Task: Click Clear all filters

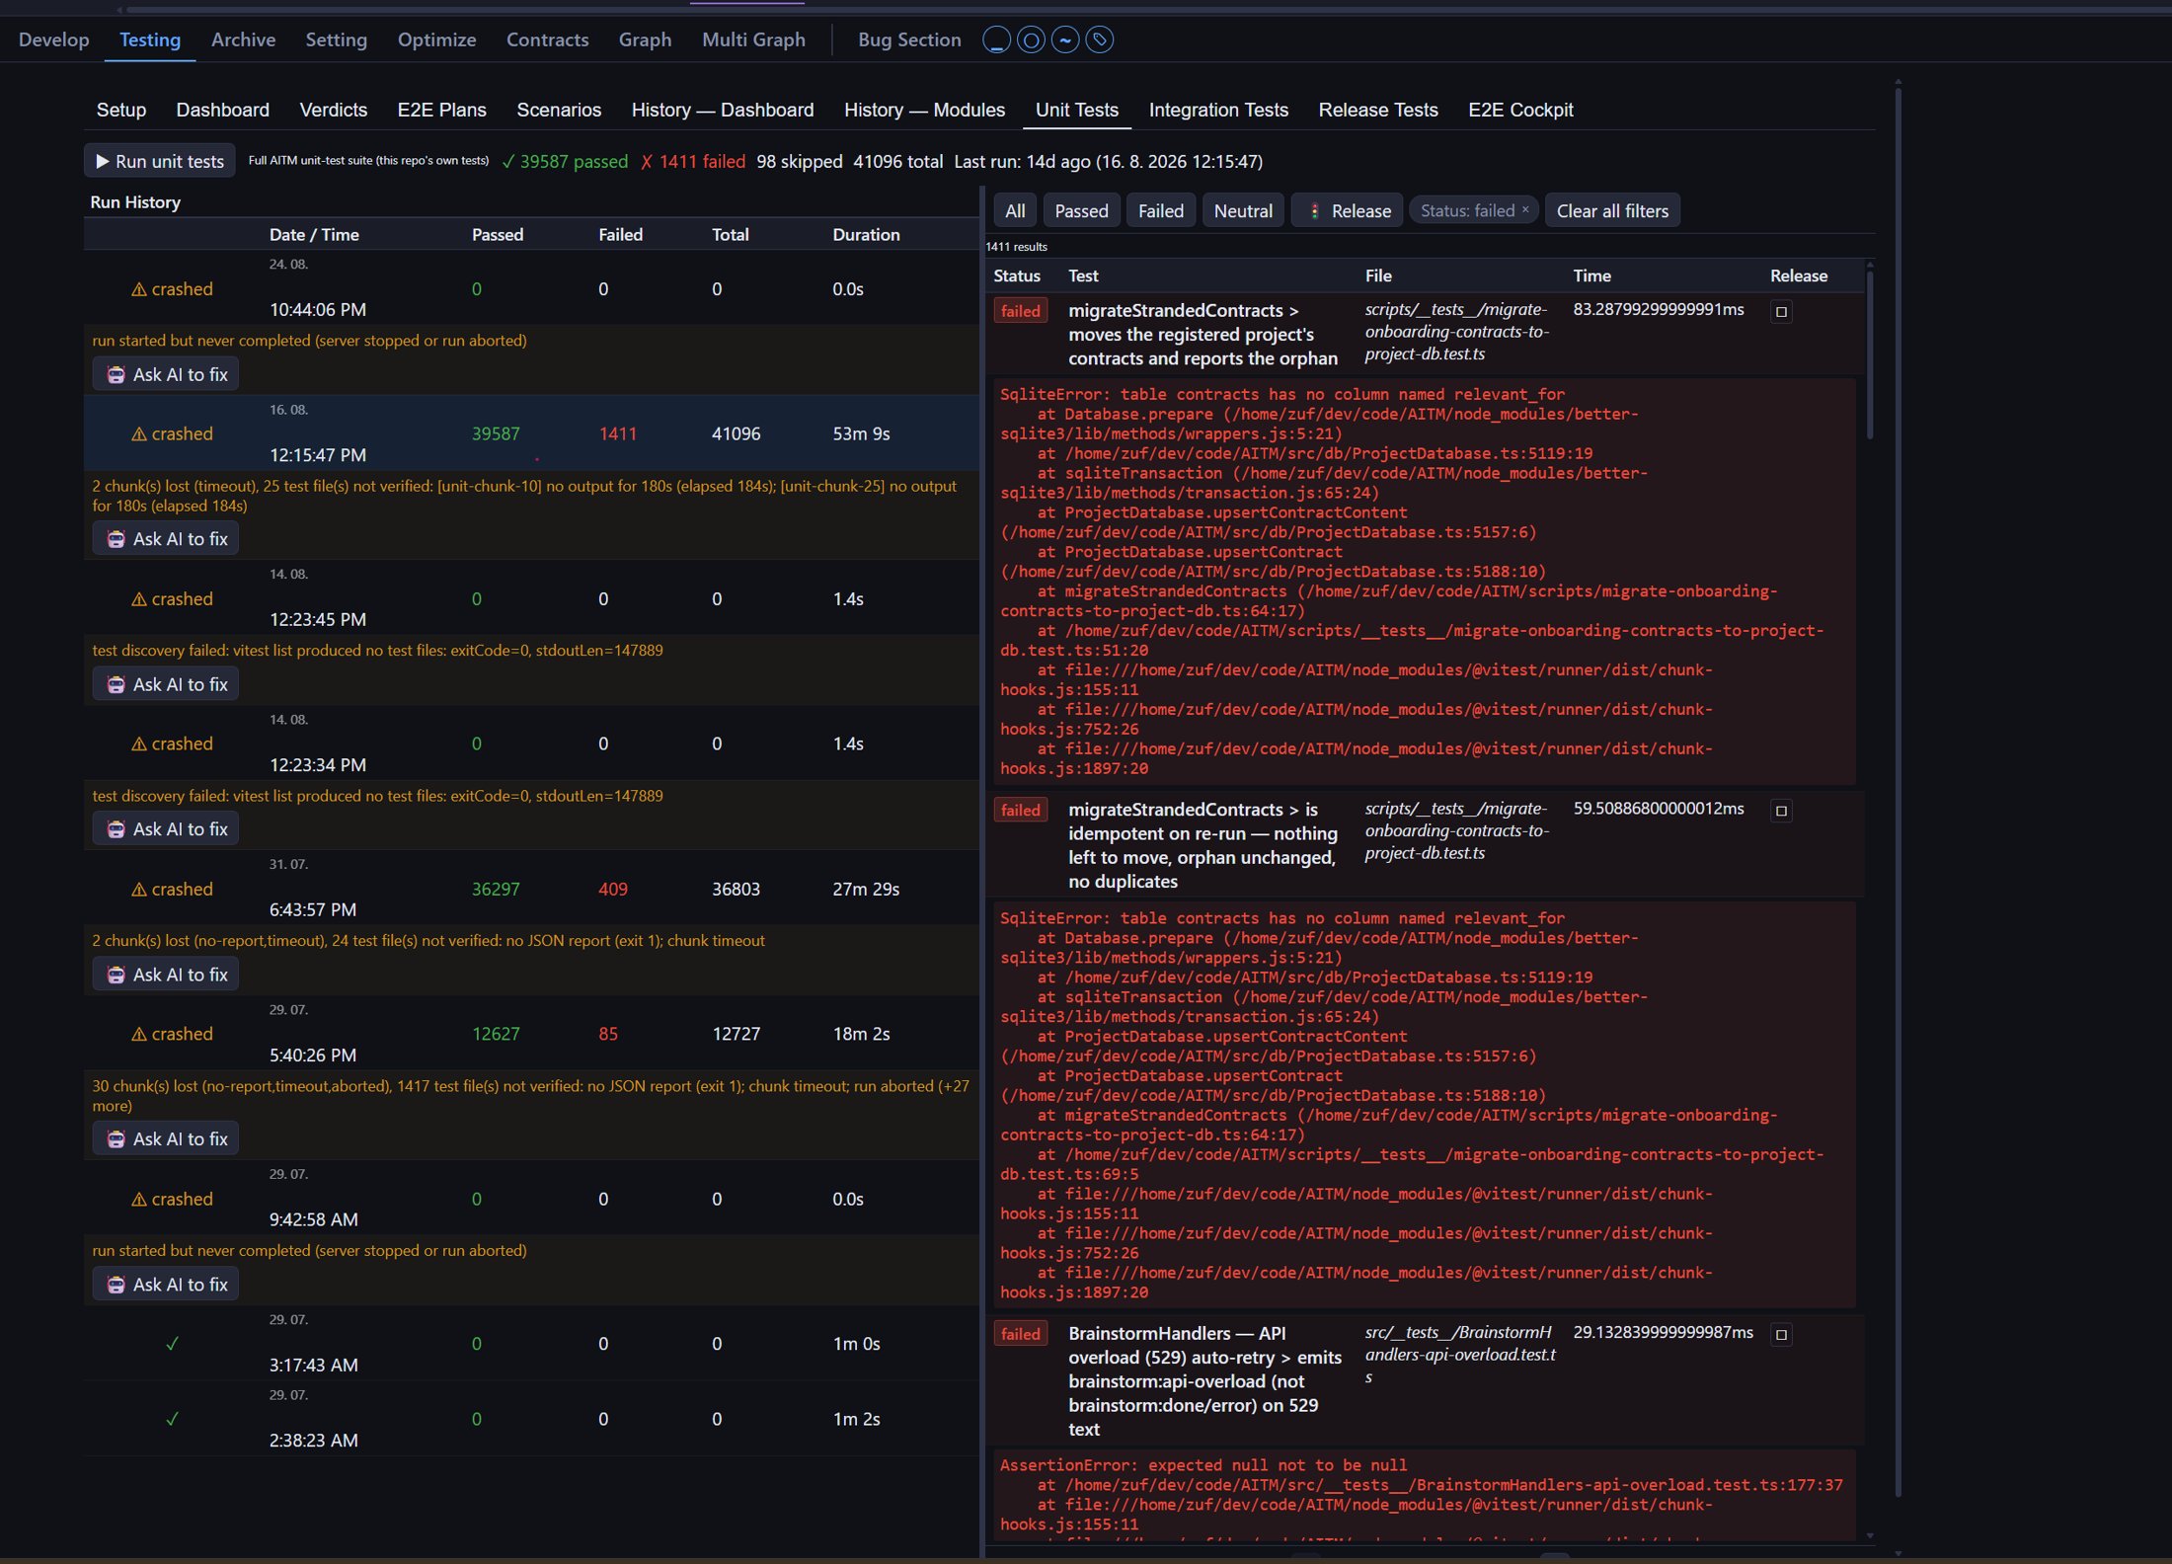Action: pos(1612,210)
